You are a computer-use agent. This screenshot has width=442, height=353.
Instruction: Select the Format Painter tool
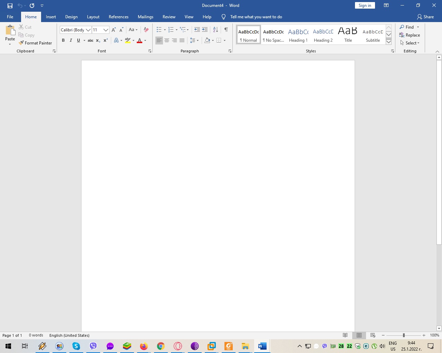[x=35, y=43]
